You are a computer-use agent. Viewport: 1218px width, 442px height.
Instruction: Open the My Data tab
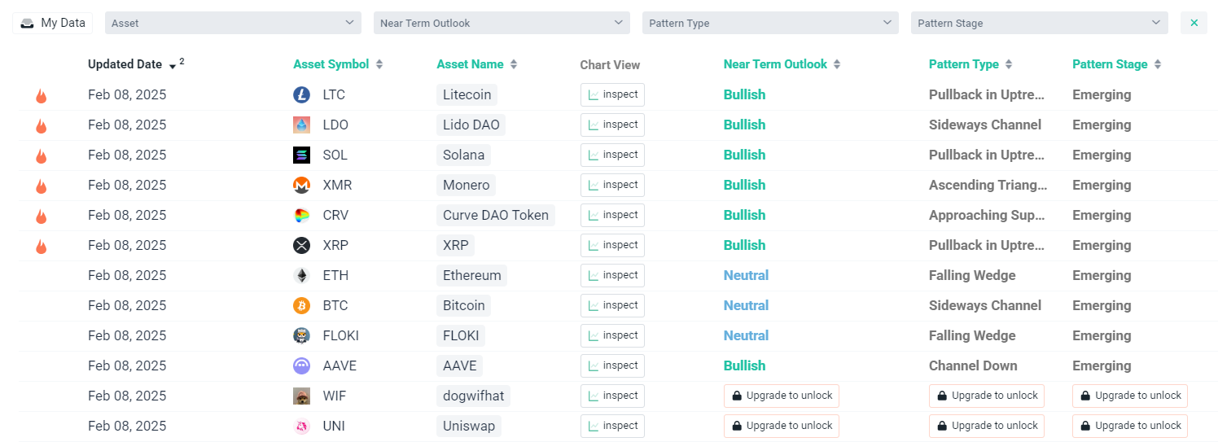pos(53,23)
